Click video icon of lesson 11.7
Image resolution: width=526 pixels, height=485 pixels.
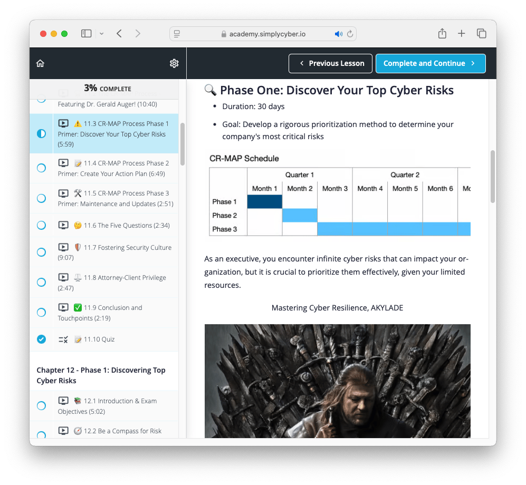[x=63, y=247]
